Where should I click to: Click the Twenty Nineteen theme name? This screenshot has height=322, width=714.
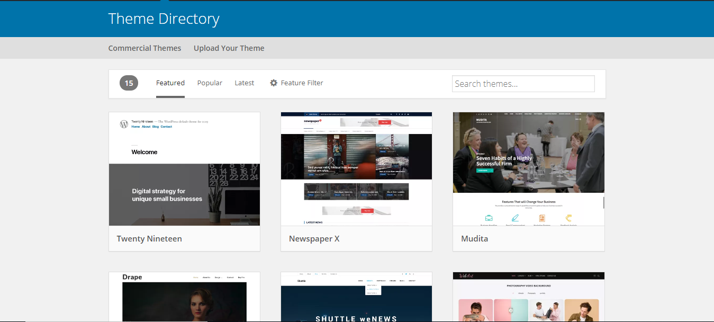pyautogui.click(x=149, y=239)
